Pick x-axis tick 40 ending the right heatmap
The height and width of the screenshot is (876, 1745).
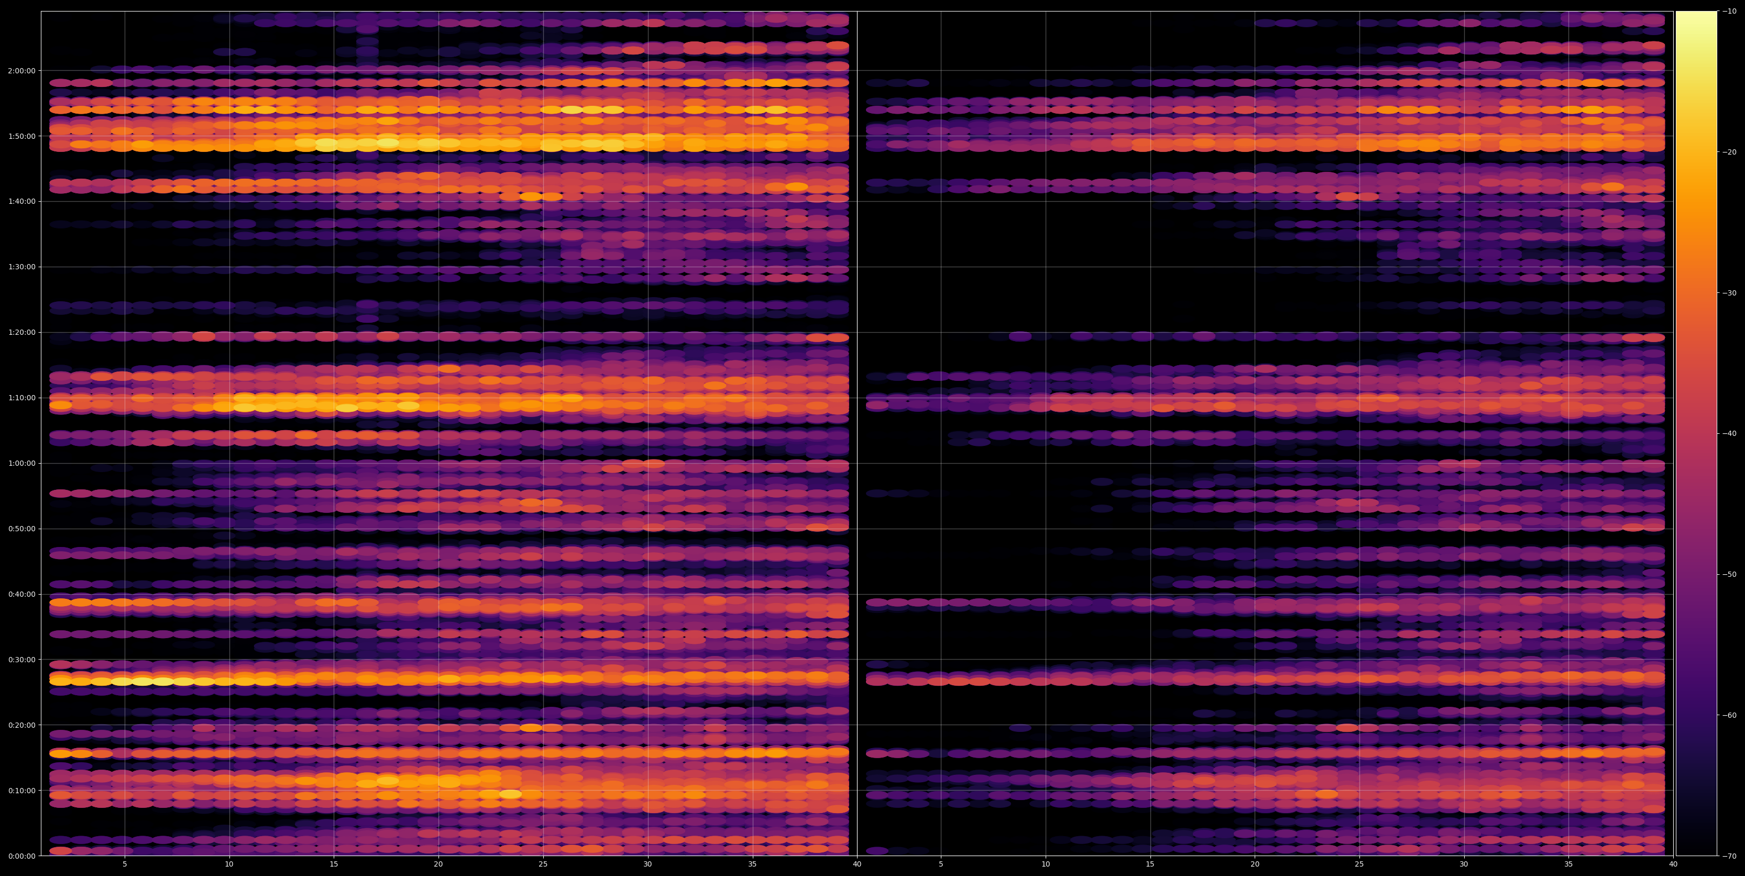pos(1673,864)
